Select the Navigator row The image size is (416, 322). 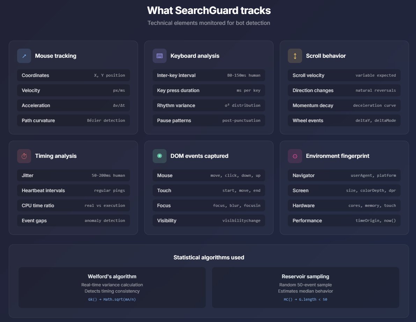(x=344, y=175)
